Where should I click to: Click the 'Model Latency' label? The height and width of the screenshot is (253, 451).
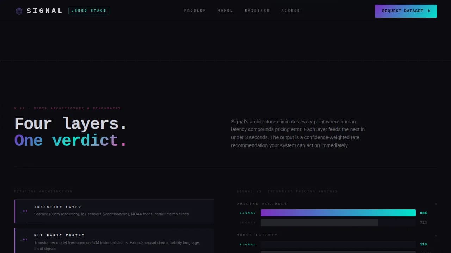point(257,235)
